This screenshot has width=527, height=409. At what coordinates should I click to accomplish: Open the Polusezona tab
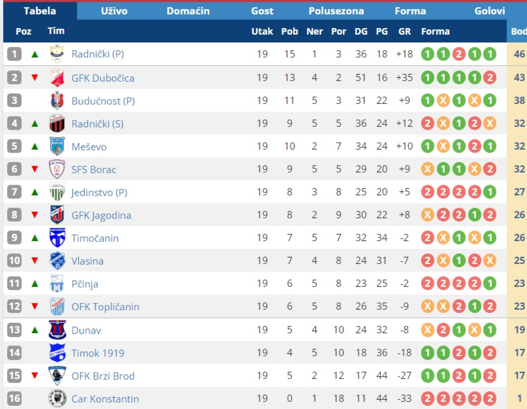tap(336, 11)
